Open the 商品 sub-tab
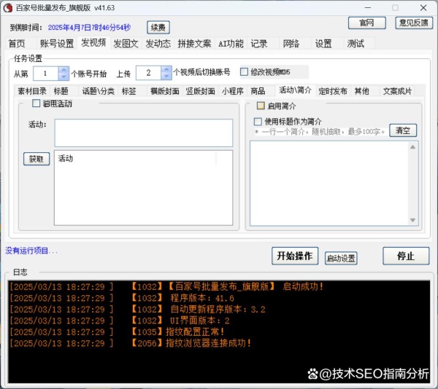The image size is (438, 389). point(258,91)
